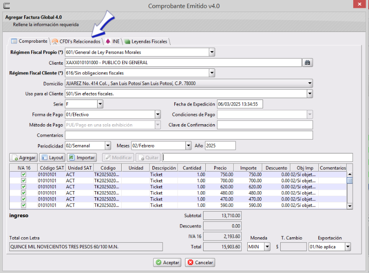Click the Modificar button
Screen dimensions: 369x273
(x=119, y=158)
